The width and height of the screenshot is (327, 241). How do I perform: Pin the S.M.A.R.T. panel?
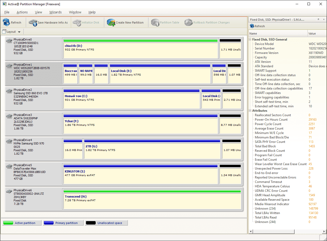(318, 19)
